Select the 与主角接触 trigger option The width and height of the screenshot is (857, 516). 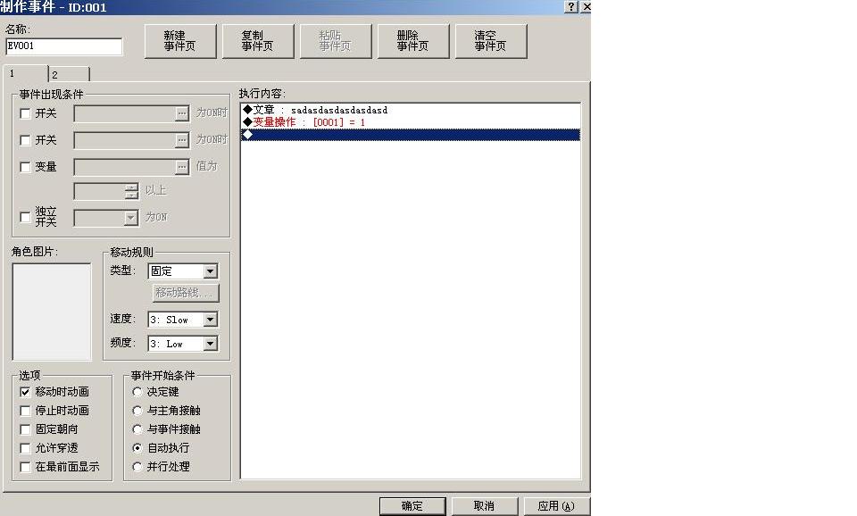[x=137, y=411]
